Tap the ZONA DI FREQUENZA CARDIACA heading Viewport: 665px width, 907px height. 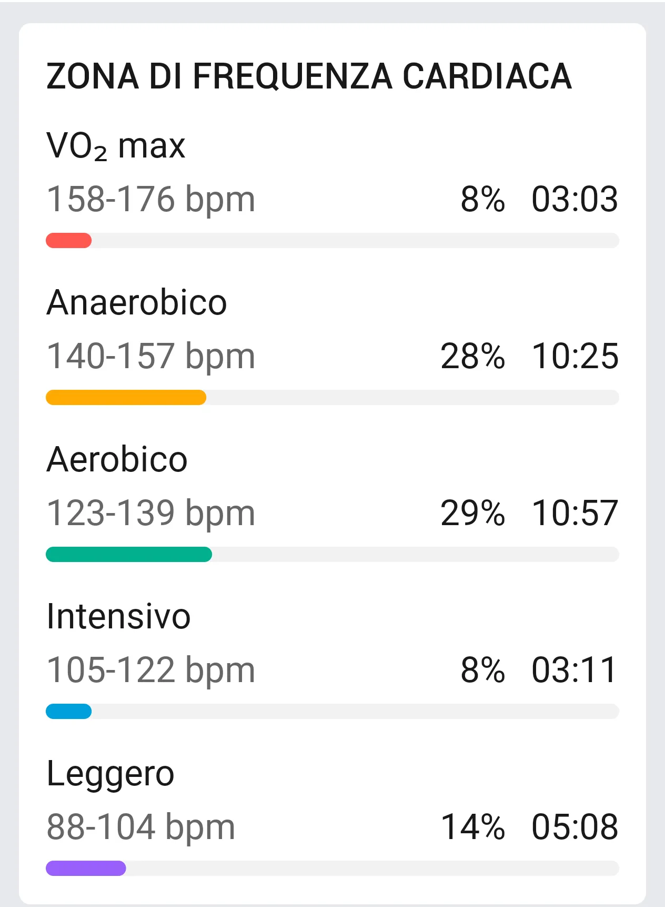(309, 76)
